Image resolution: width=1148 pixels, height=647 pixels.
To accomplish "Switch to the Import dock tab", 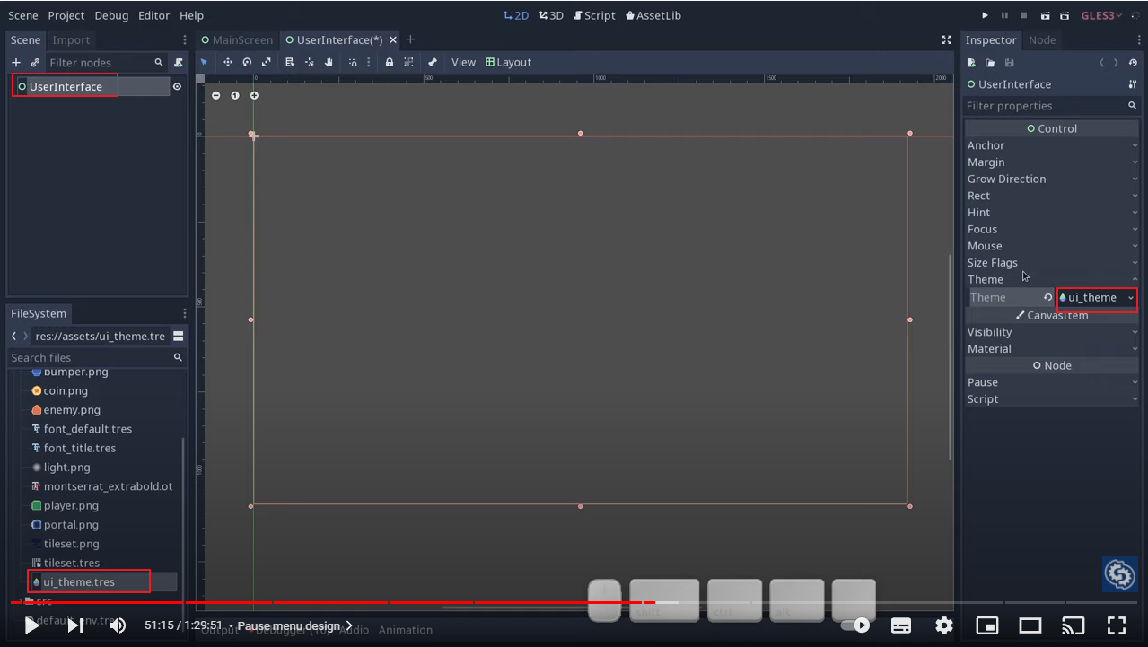I will tap(71, 39).
